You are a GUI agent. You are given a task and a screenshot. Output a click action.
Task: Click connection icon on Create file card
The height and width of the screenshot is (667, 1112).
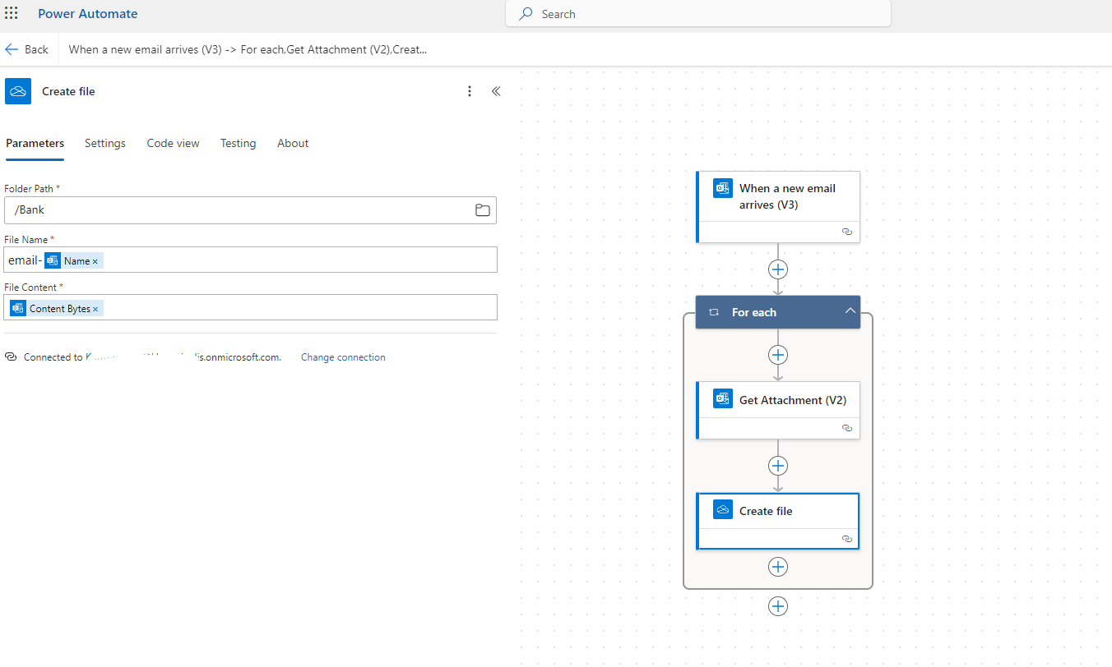tap(847, 539)
